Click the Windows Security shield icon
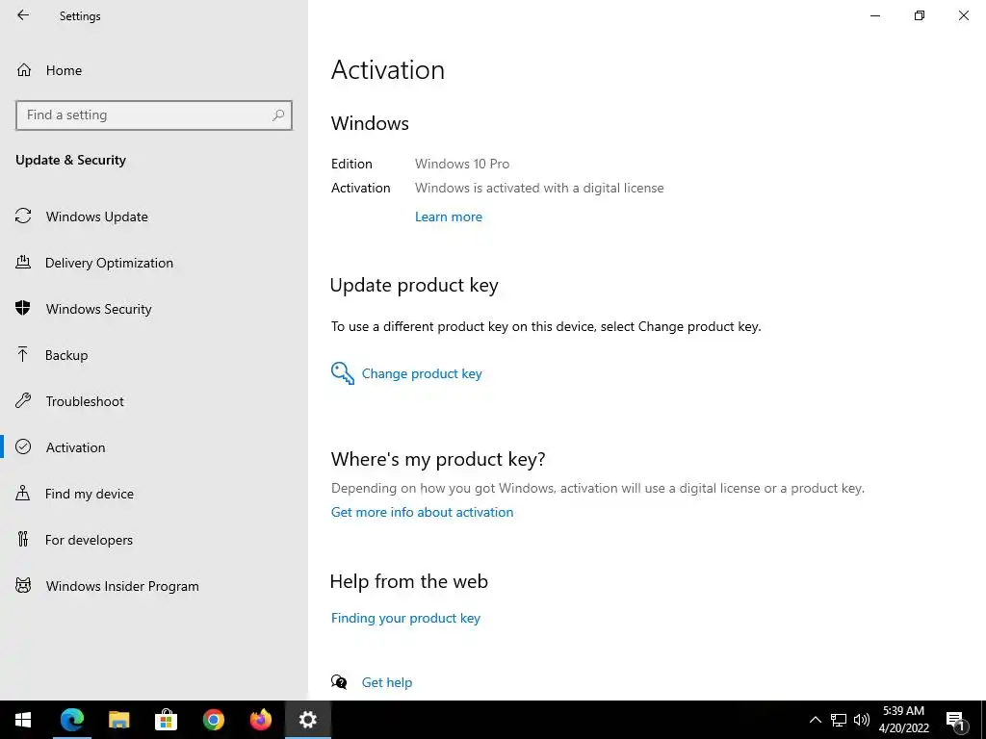 (23, 308)
